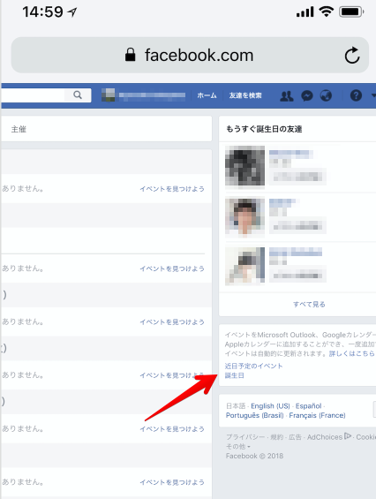Click the topmost イベントを見つけよう link
This screenshot has width=376, height=499.
(172, 189)
